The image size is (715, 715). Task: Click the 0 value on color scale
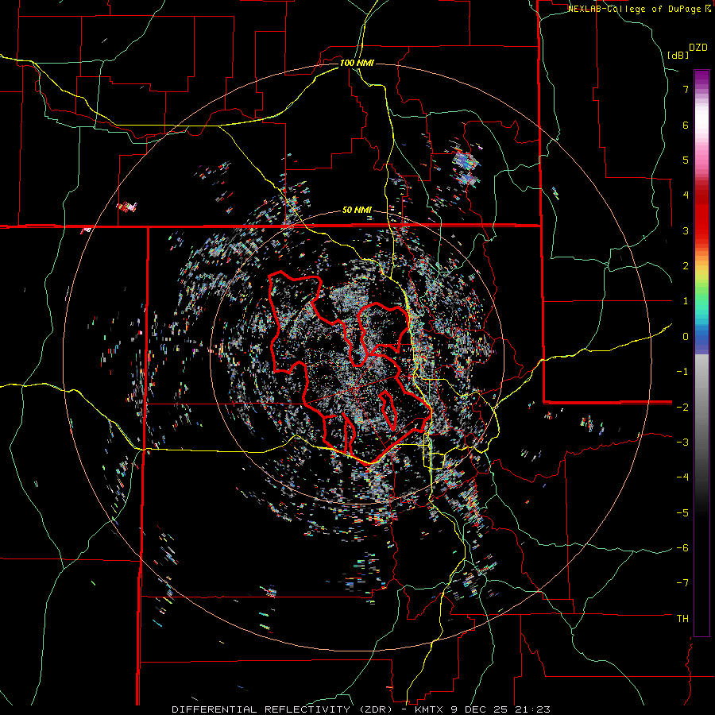pyautogui.click(x=686, y=337)
